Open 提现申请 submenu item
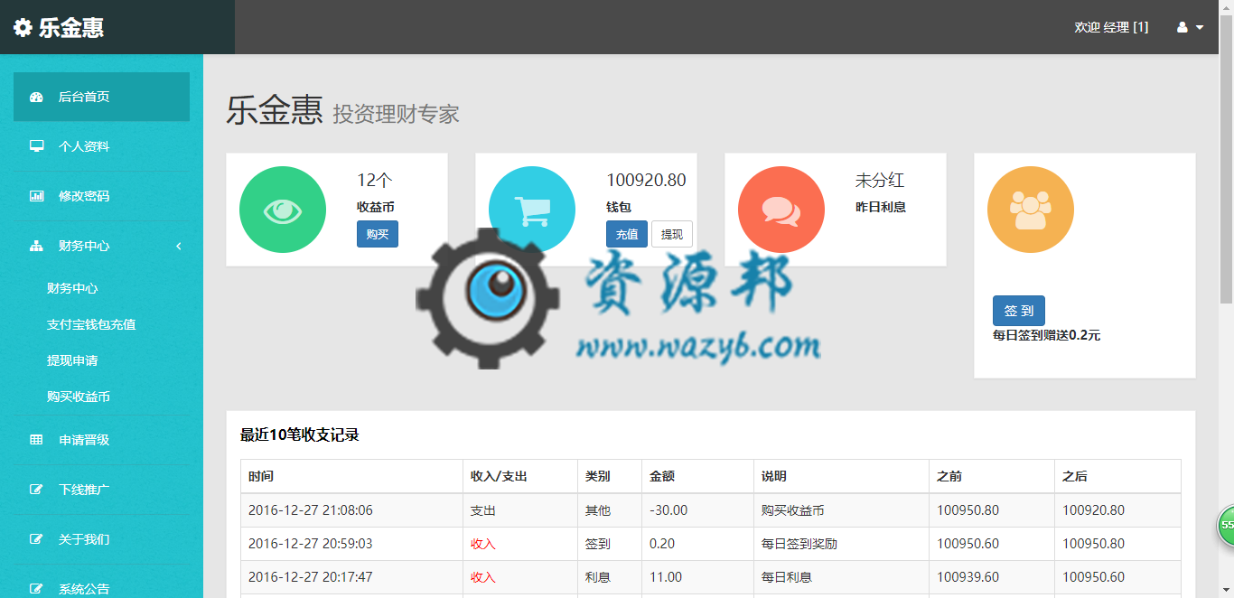This screenshot has width=1234, height=598. (72, 360)
